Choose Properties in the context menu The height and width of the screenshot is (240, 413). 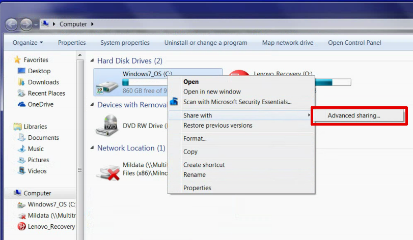click(x=197, y=188)
